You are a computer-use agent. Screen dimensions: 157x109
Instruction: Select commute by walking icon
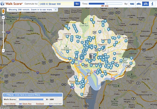(152, 4)
